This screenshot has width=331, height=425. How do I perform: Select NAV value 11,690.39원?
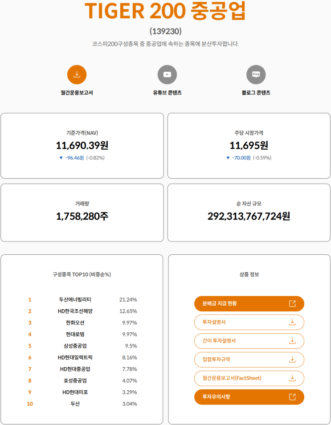(82, 146)
